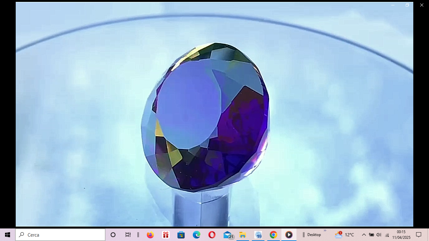Open Cortana from the taskbar circle icon

(x=113, y=235)
